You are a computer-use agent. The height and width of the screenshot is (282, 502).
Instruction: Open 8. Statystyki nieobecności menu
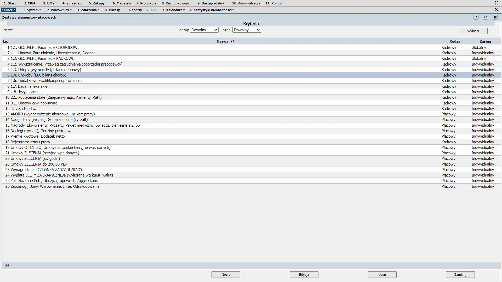pyautogui.click(x=212, y=10)
